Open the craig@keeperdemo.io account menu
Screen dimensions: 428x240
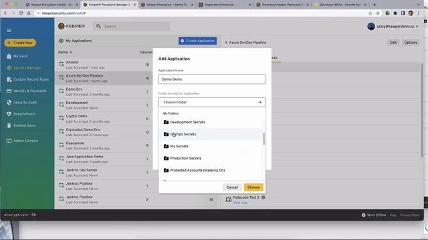pyautogui.click(x=393, y=27)
